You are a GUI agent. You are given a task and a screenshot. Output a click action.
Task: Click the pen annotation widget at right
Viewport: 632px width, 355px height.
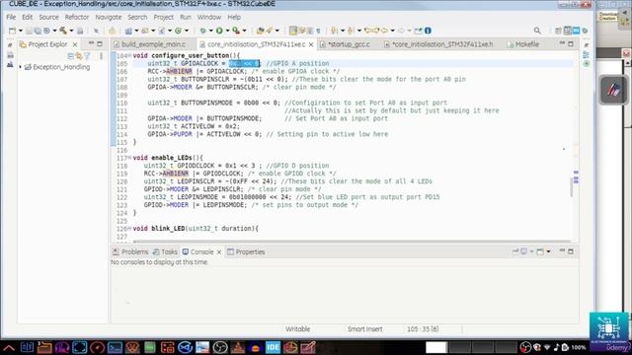point(613,90)
